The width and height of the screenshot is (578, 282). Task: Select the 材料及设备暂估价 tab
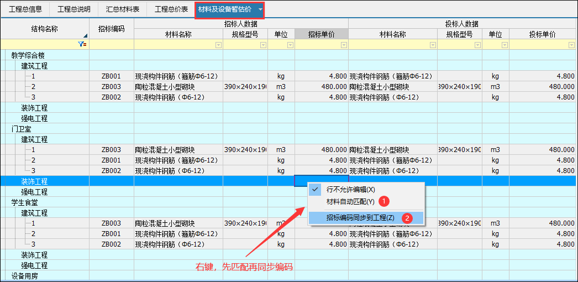tap(225, 9)
